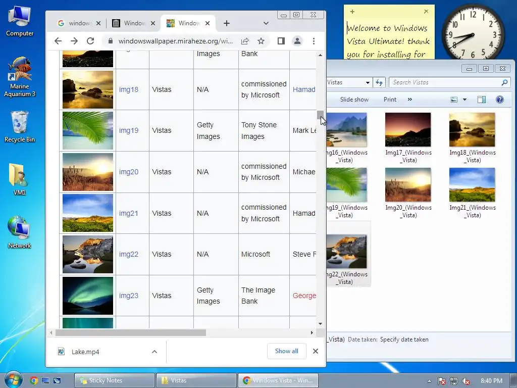Click the img23 aurora thumbnail in table
The width and height of the screenshot is (517, 388).
pos(88,296)
